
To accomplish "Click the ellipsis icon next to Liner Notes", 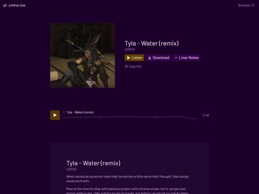I will pos(176,58).
